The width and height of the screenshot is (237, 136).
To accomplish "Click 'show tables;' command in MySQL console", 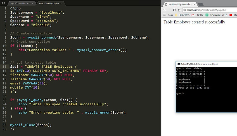I will click(194, 68).
